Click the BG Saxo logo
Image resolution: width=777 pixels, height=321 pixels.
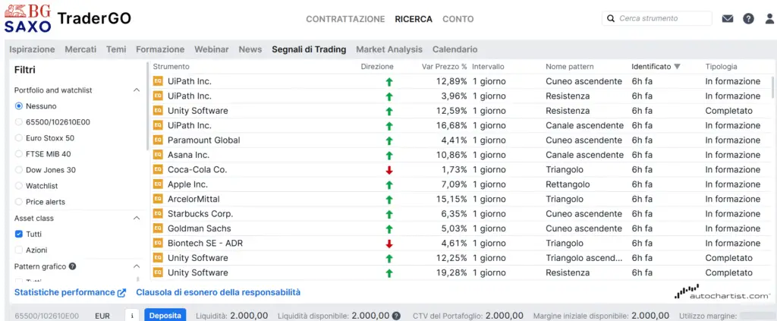pyautogui.click(x=28, y=18)
